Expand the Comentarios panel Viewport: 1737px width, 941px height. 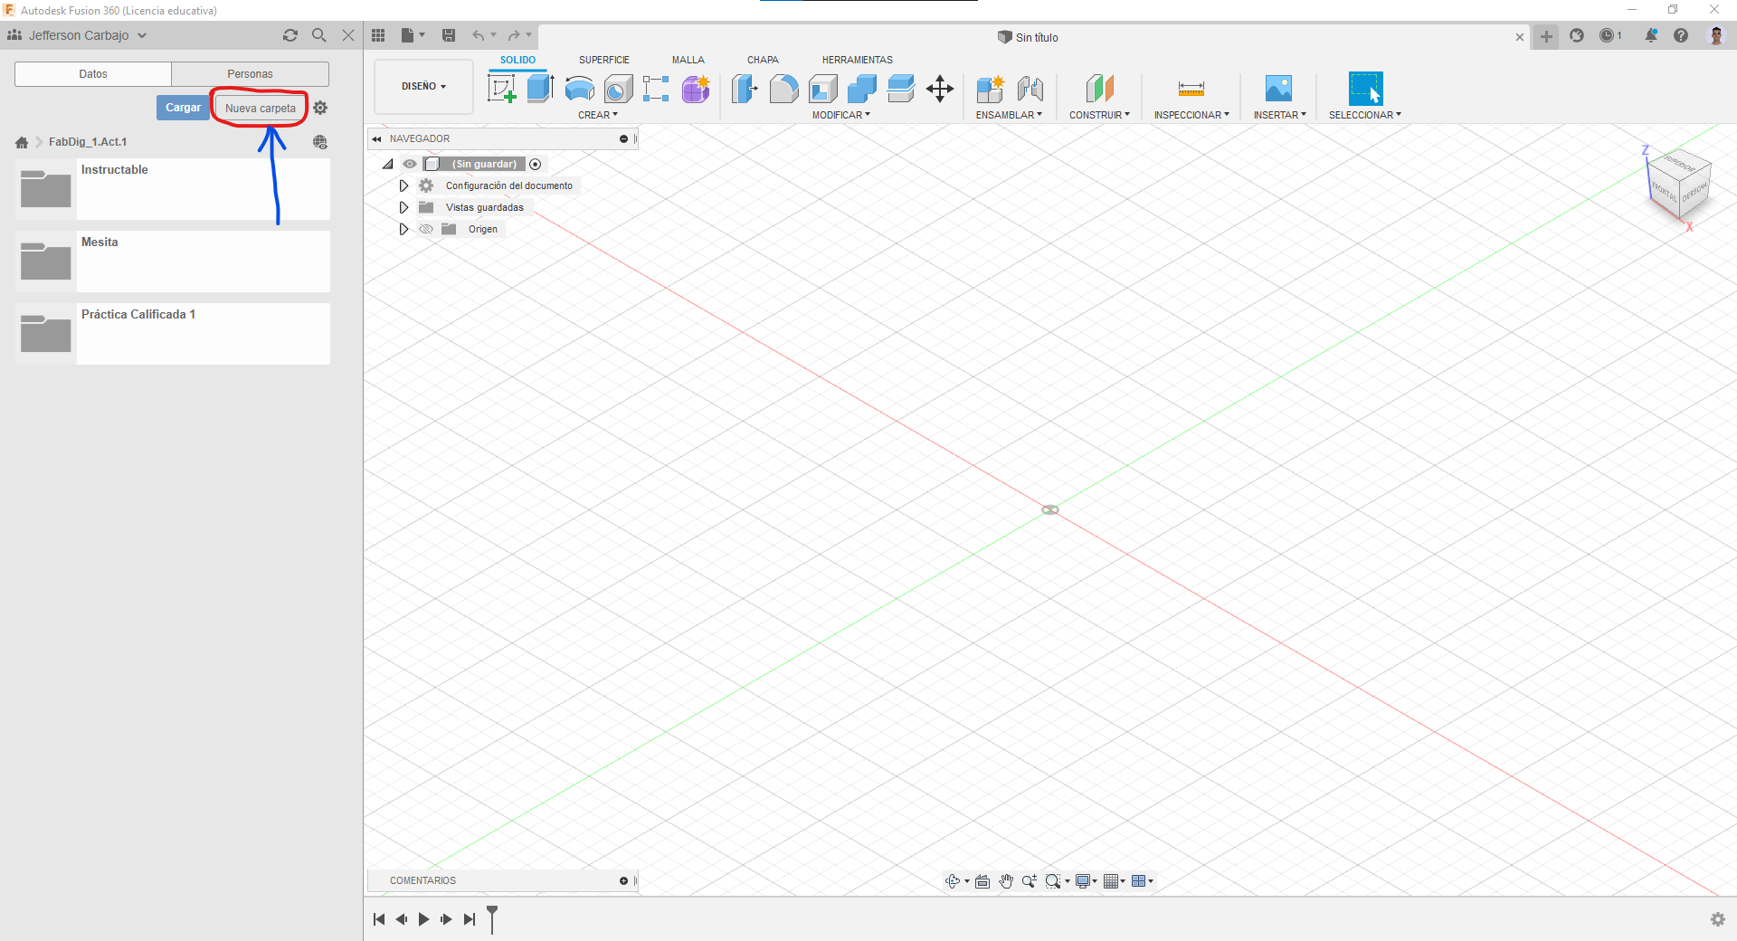coord(623,880)
